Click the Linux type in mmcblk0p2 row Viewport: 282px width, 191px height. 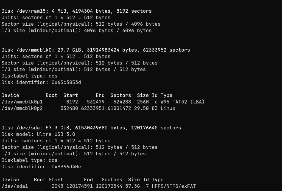click(x=168, y=108)
